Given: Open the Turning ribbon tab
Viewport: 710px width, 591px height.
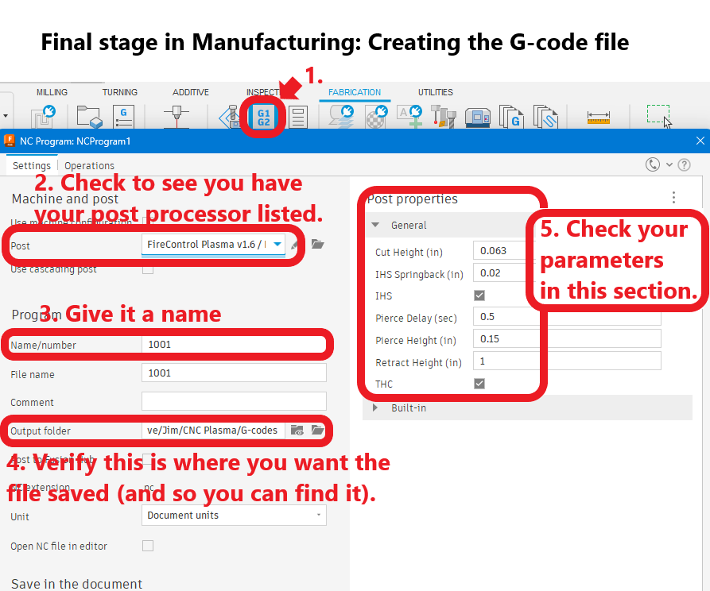Looking at the screenshot, I should click(119, 92).
